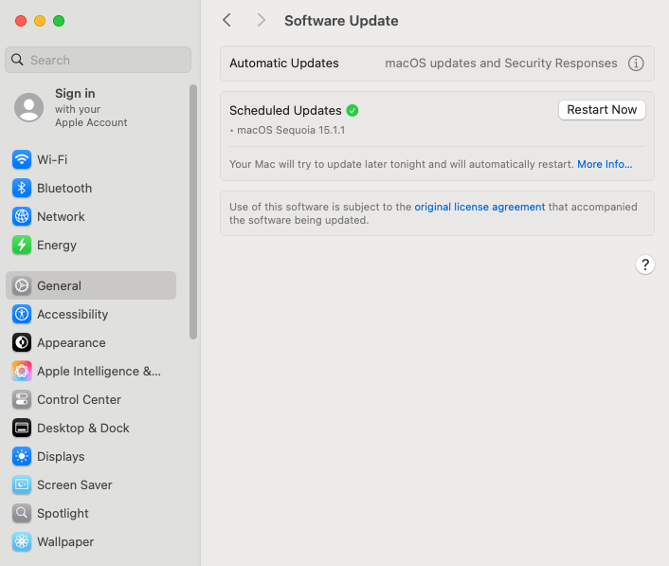The image size is (669, 566).
Task: Open the Accessibility icon
Action: pos(22,314)
